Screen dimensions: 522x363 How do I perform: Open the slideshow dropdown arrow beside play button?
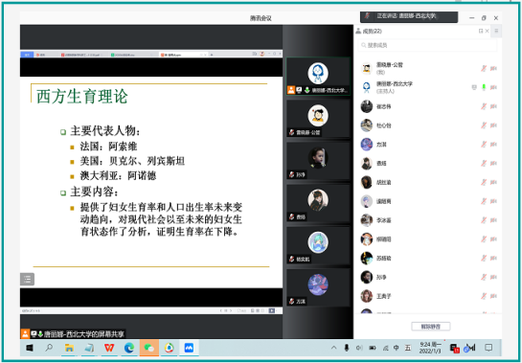tap(277, 310)
